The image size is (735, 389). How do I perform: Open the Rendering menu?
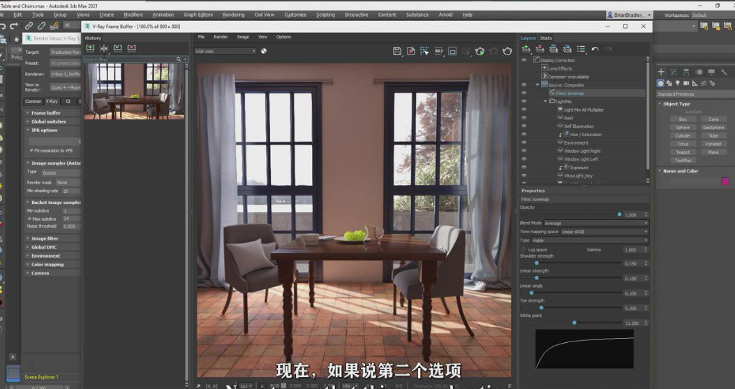point(233,15)
